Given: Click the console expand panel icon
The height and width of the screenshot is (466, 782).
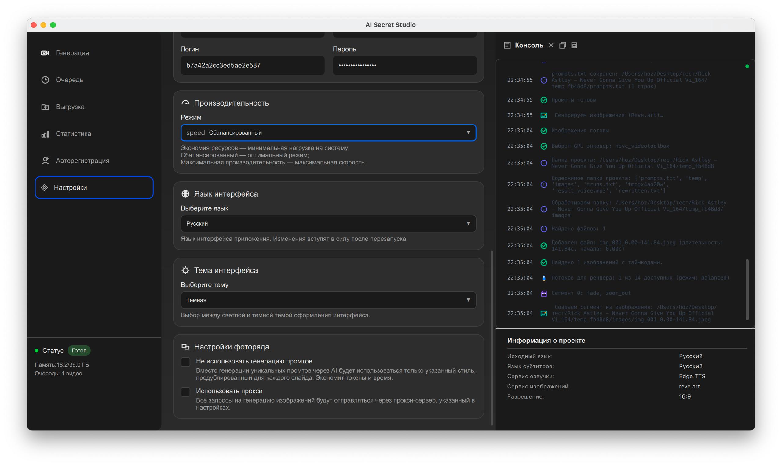Looking at the screenshot, I should tap(574, 45).
